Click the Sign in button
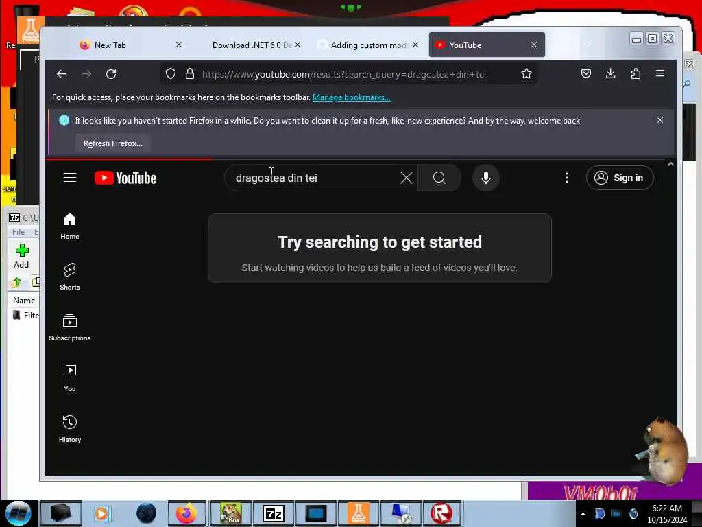 (620, 178)
